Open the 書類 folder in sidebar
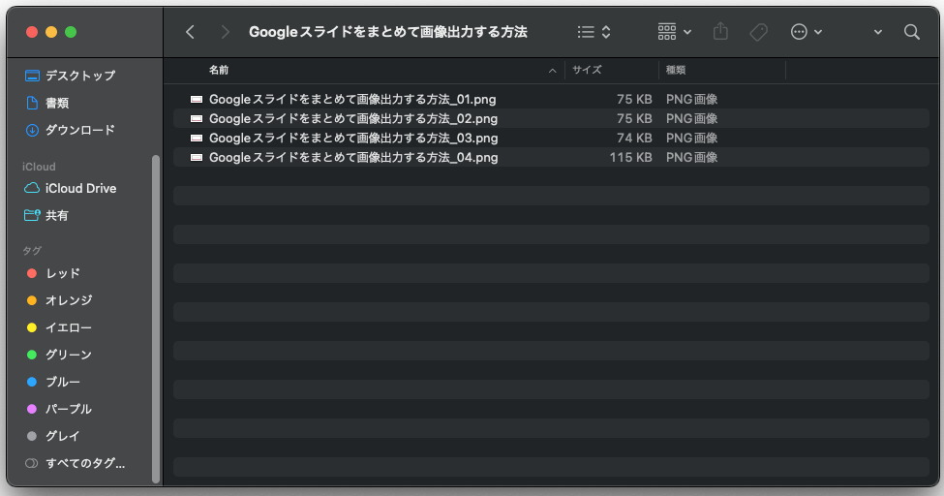This screenshot has width=944, height=496. click(x=57, y=103)
